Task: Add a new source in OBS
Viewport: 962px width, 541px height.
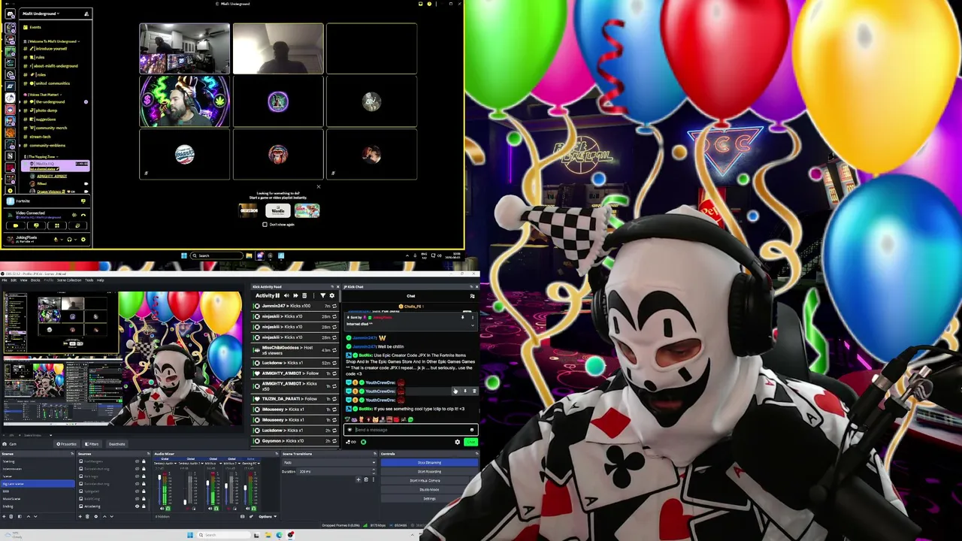Action: click(80, 516)
